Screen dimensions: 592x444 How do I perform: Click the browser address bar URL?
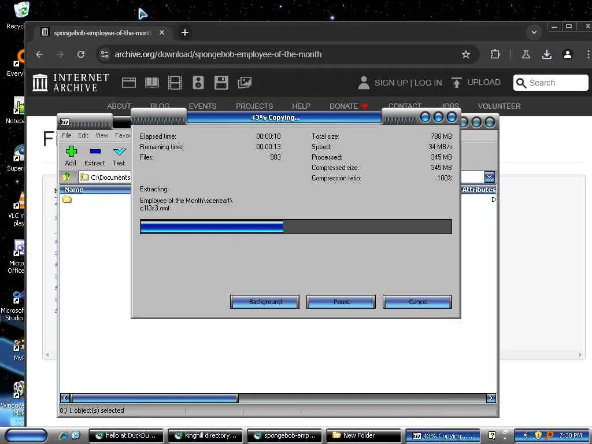coord(218,54)
